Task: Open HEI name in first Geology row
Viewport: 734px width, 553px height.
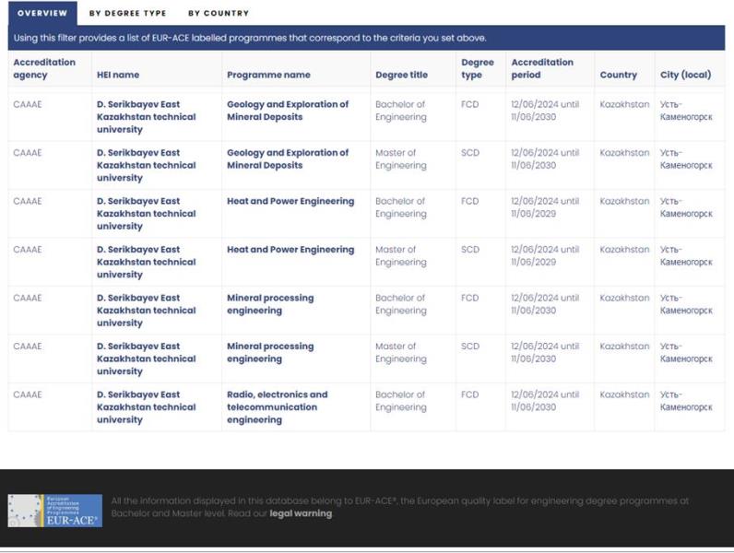Action: (146, 116)
